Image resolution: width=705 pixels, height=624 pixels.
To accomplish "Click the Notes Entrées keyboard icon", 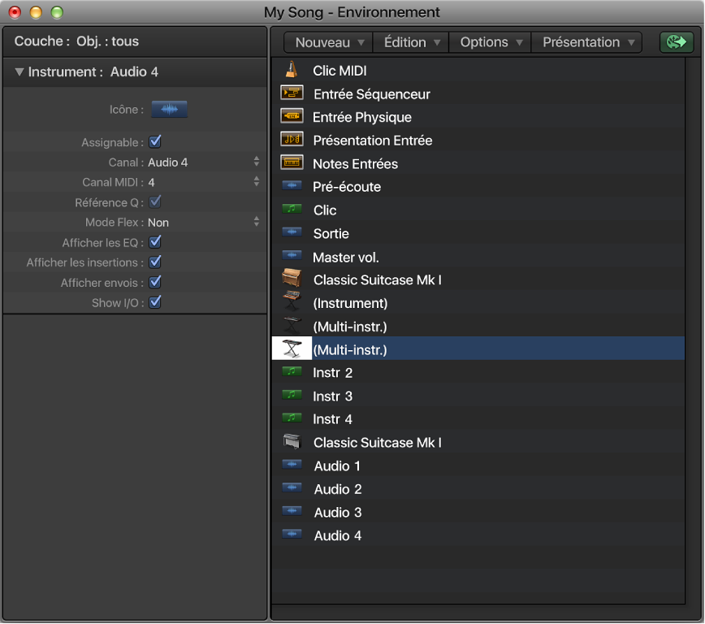I will pos(292,163).
